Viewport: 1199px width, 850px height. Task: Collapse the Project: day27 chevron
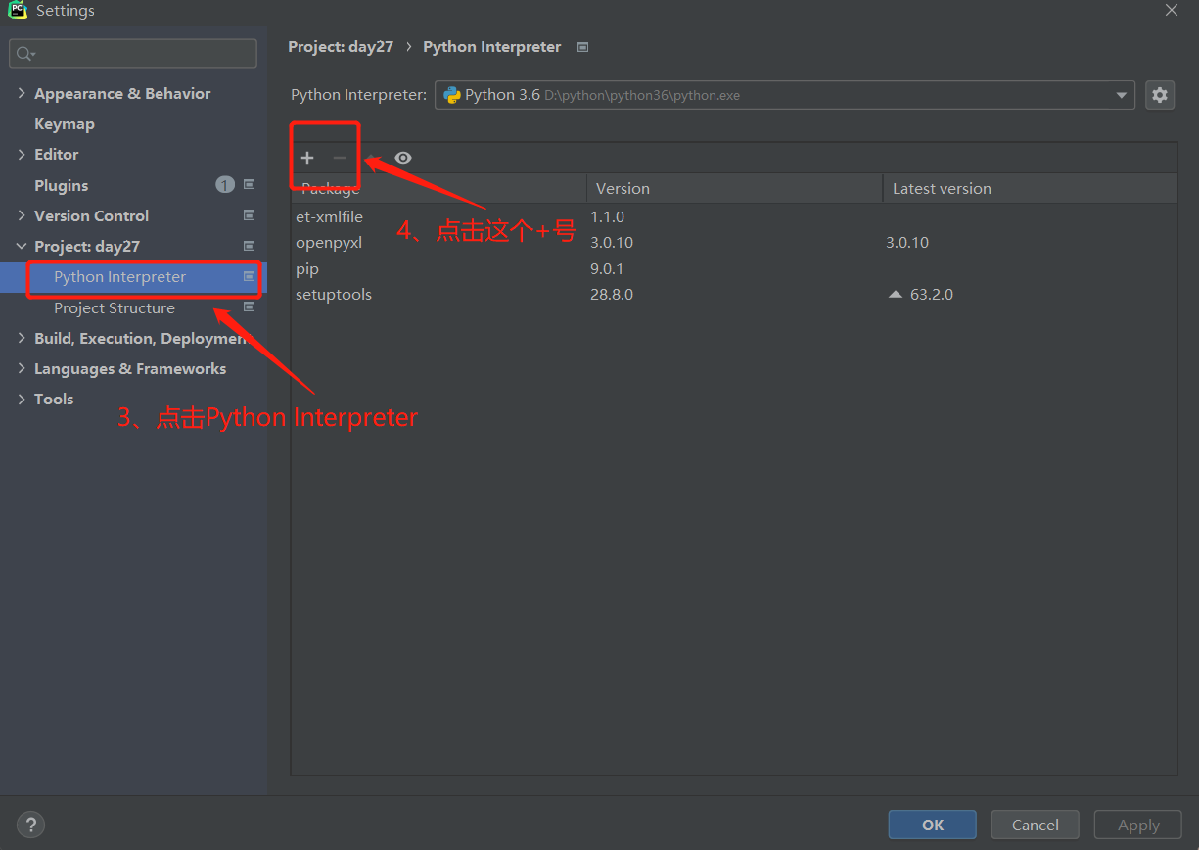22,246
